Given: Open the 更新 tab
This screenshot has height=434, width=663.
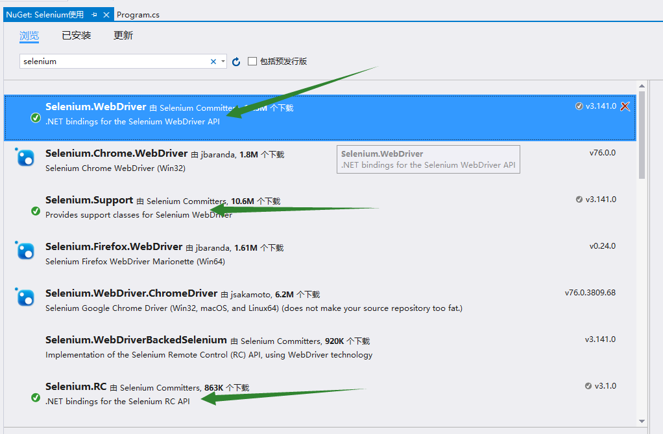Looking at the screenshot, I should click(x=123, y=35).
